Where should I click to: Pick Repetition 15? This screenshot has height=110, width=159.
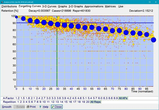[66, 102]
